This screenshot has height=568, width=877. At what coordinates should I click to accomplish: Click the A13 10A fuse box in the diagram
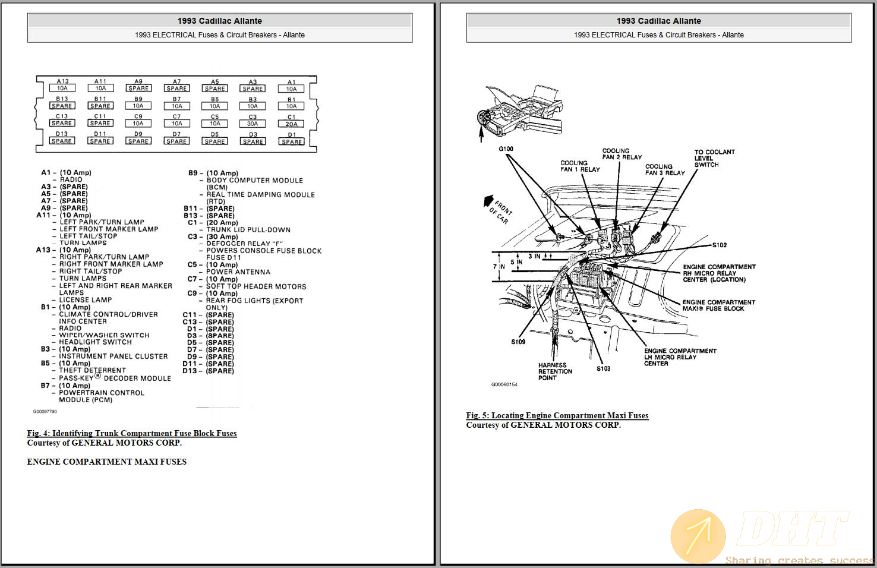[62, 89]
